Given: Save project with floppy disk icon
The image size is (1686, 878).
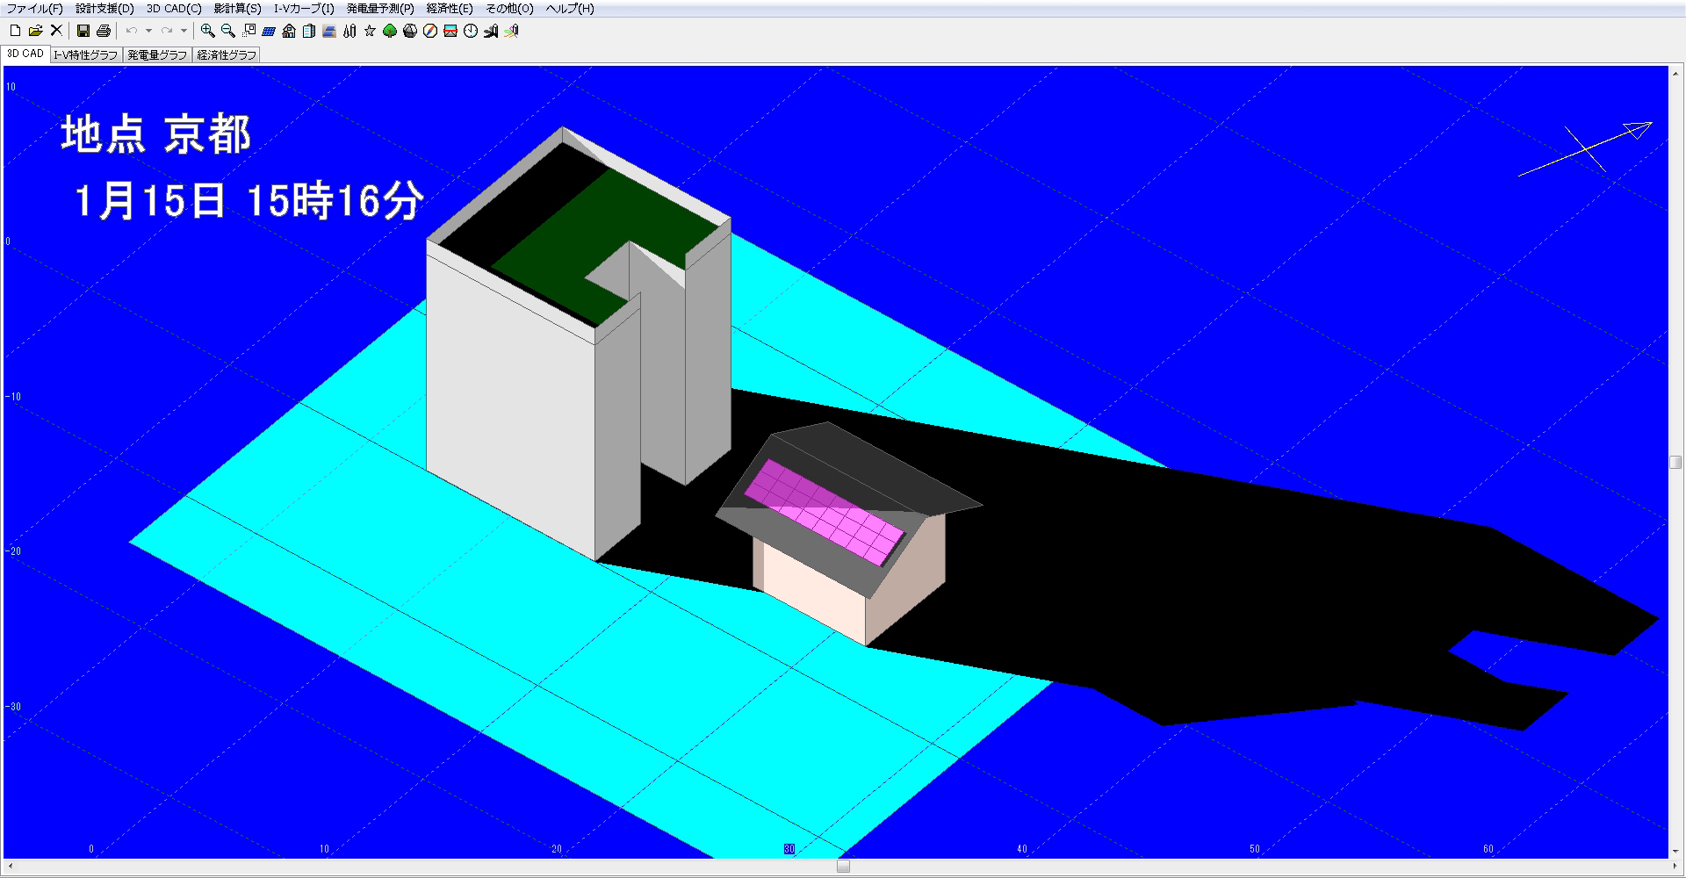Looking at the screenshot, I should [x=83, y=31].
